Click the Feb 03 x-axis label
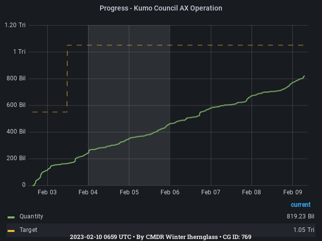 47,192
